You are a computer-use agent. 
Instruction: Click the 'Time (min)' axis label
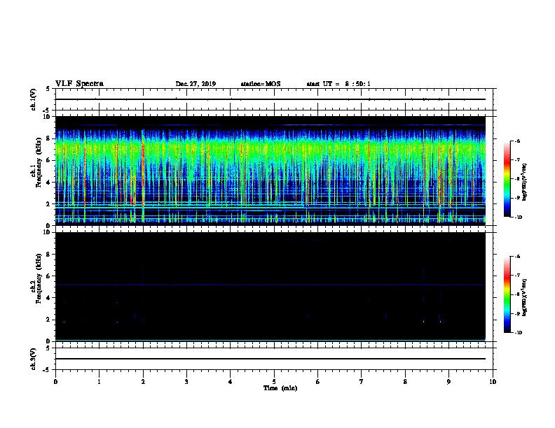[x=280, y=388]
